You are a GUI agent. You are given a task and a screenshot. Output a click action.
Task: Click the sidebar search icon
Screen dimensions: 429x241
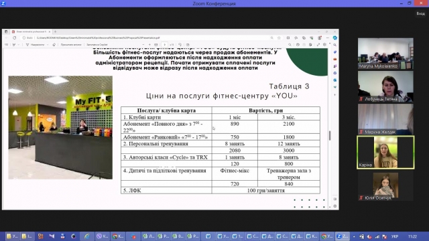[x=335, y=45]
